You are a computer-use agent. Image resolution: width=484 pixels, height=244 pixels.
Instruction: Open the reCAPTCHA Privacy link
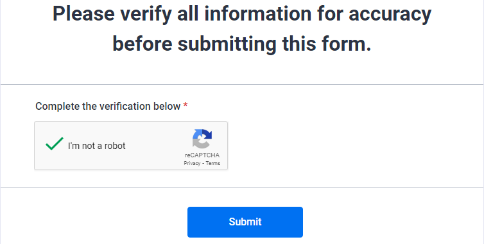coord(192,163)
